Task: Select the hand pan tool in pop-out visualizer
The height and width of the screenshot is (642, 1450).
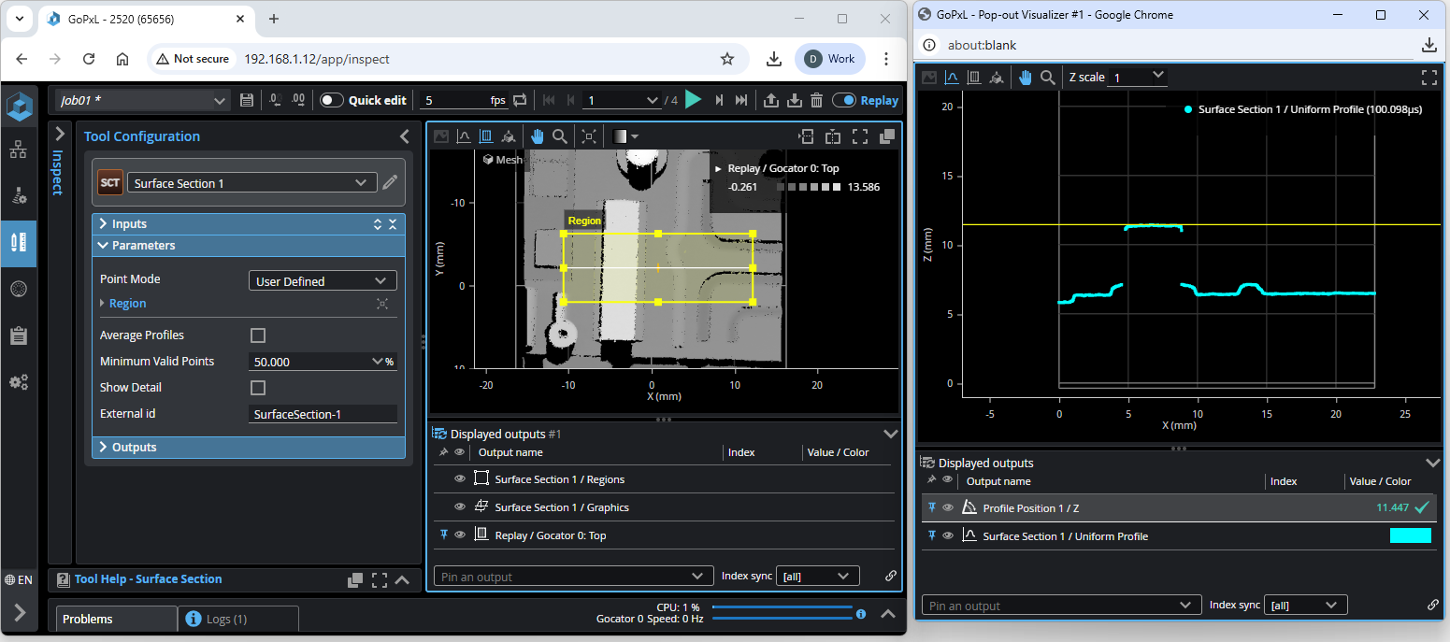Action: coord(1026,78)
